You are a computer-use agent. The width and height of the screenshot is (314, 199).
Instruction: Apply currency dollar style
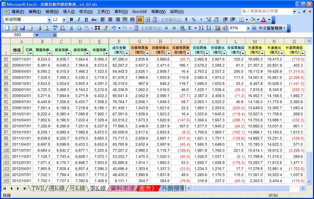click(186, 19)
